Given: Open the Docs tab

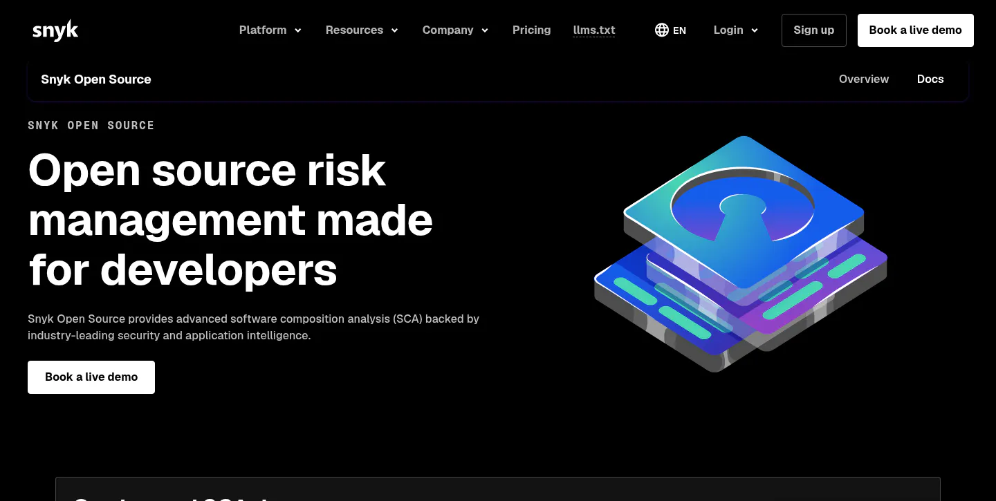Looking at the screenshot, I should (x=930, y=79).
